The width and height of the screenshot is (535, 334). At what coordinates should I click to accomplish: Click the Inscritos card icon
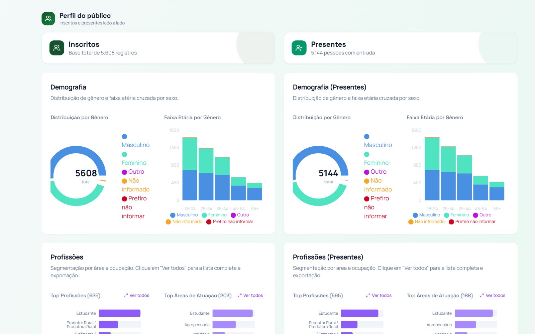[x=57, y=48]
